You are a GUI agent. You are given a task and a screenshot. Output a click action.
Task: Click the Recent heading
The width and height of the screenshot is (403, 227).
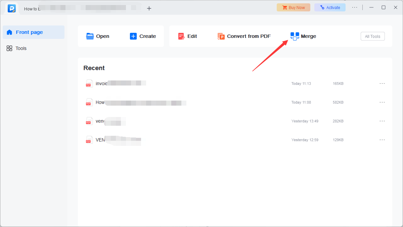coord(94,68)
